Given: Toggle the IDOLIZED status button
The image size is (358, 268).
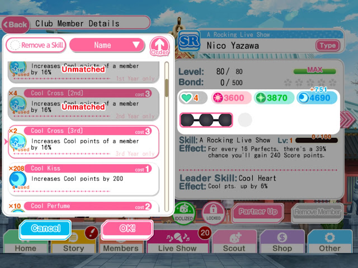Looking at the screenshot, I should (x=184, y=213).
